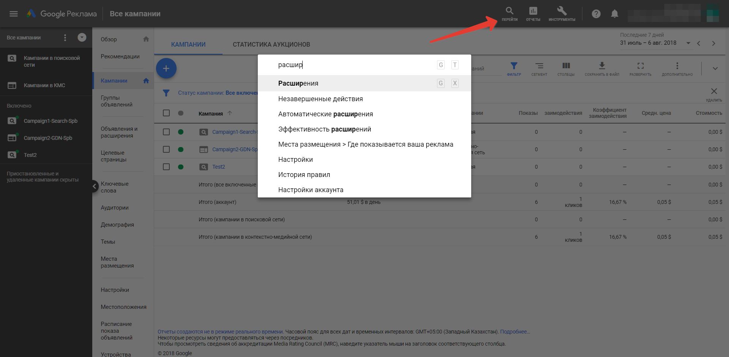Open Рекомендации in navigation
The image size is (729, 357).
[x=120, y=56]
